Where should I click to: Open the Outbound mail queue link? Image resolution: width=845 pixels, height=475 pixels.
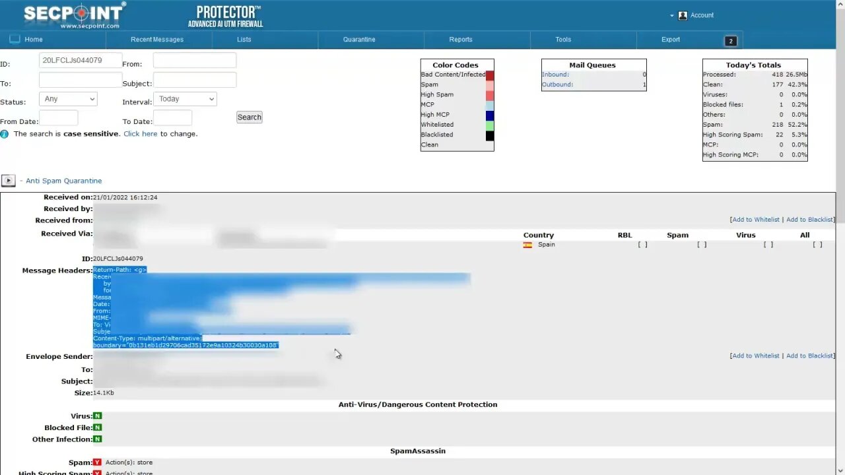pyautogui.click(x=558, y=84)
